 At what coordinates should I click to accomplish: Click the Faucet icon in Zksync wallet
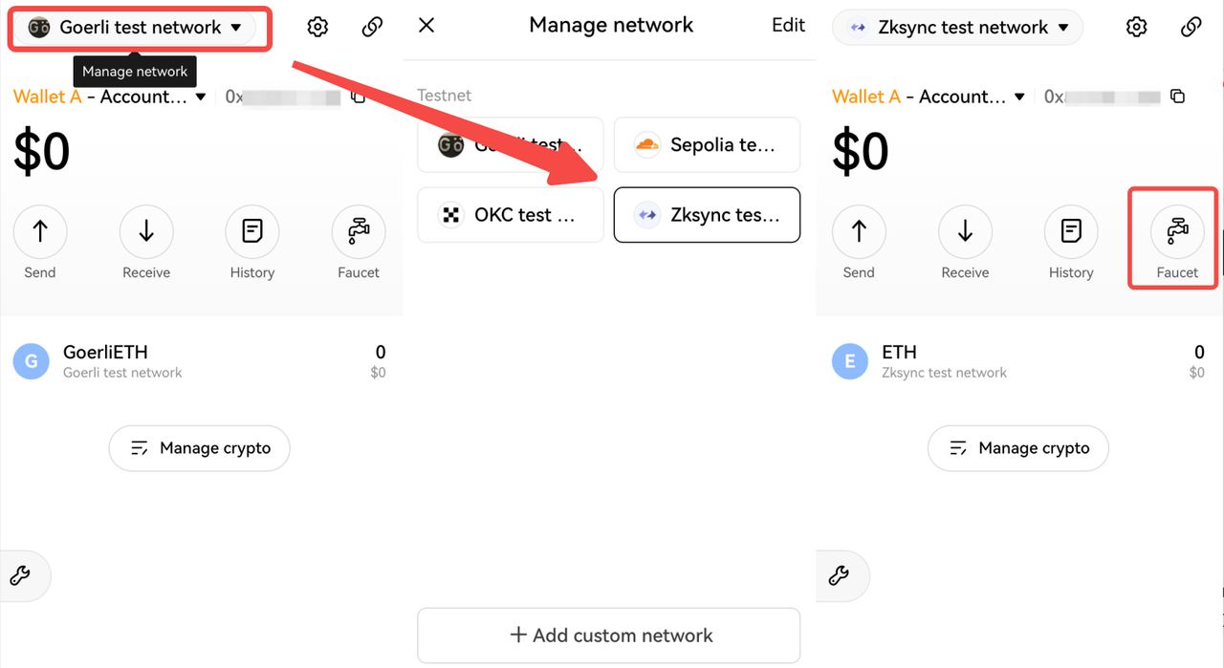click(x=1177, y=231)
